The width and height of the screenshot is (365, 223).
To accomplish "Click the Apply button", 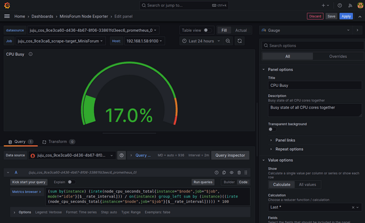I will pos(346,16).
